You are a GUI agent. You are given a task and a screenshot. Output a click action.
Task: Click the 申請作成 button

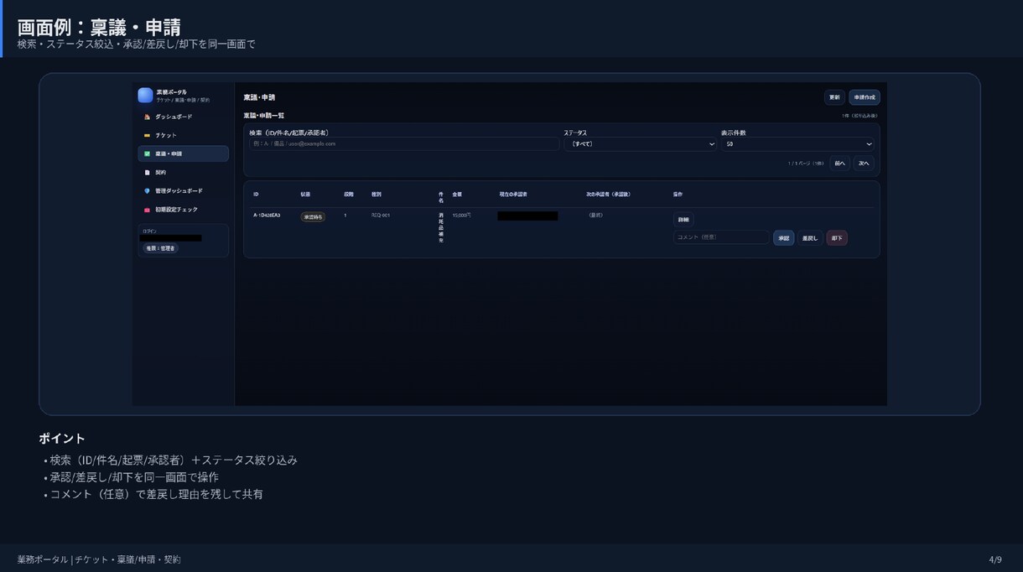865,97
